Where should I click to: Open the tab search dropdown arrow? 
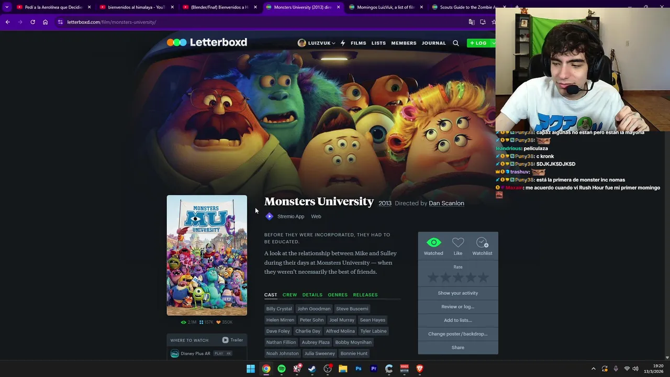pyautogui.click(x=7, y=7)
